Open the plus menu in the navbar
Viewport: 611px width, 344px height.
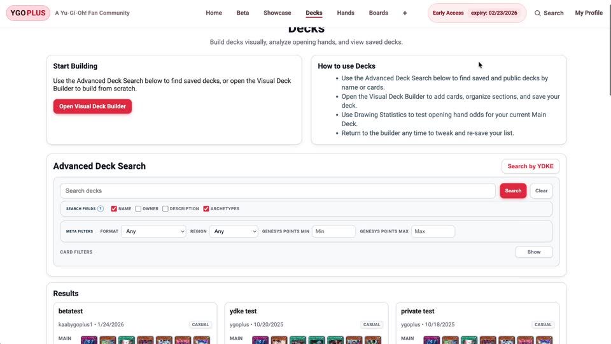405,13
